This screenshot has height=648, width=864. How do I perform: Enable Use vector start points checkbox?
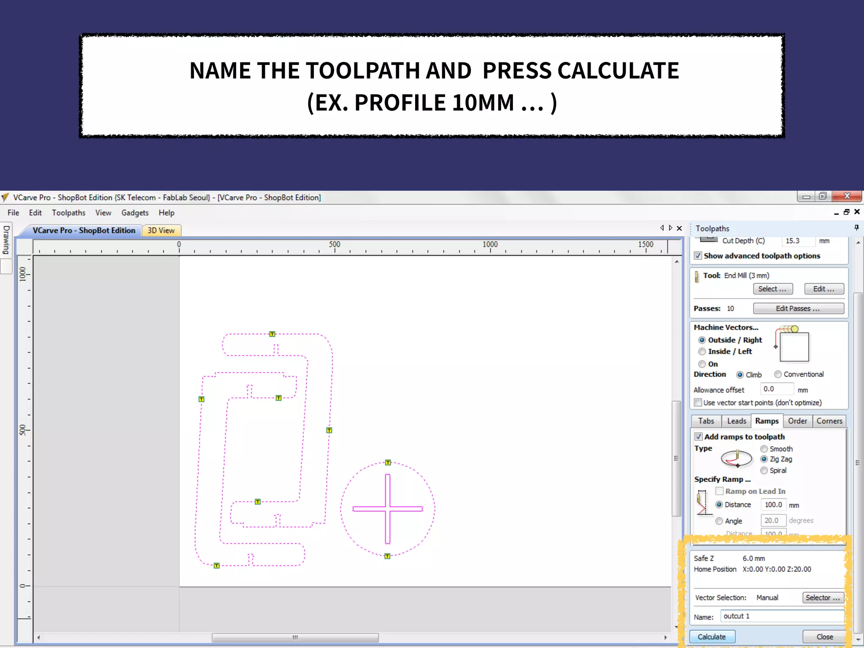698,402
